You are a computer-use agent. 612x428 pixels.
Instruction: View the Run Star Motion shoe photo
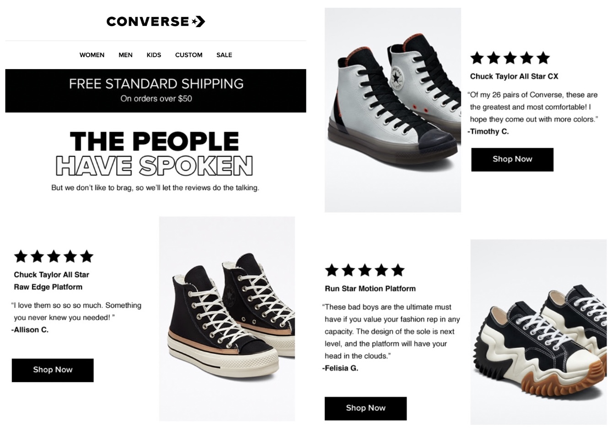pyautogui.click(x=538, y=332)
